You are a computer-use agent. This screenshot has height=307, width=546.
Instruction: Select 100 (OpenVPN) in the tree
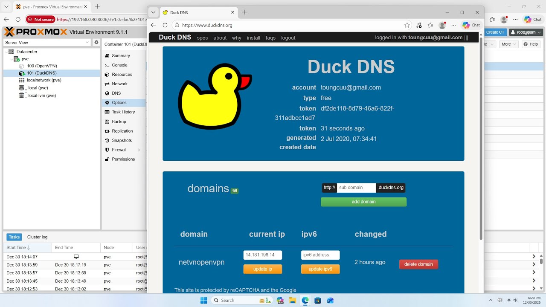[42, 66]
